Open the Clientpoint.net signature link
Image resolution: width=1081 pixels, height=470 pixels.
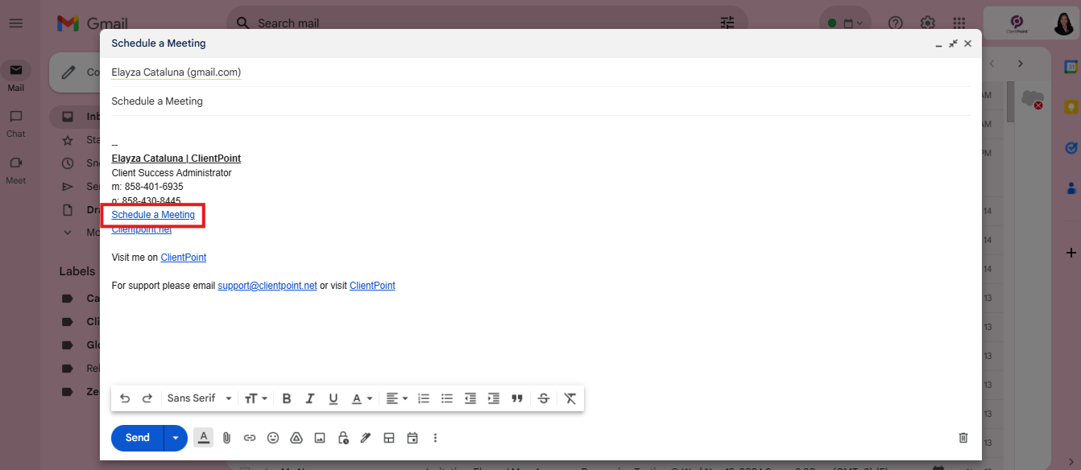click(x=142, y=229)
